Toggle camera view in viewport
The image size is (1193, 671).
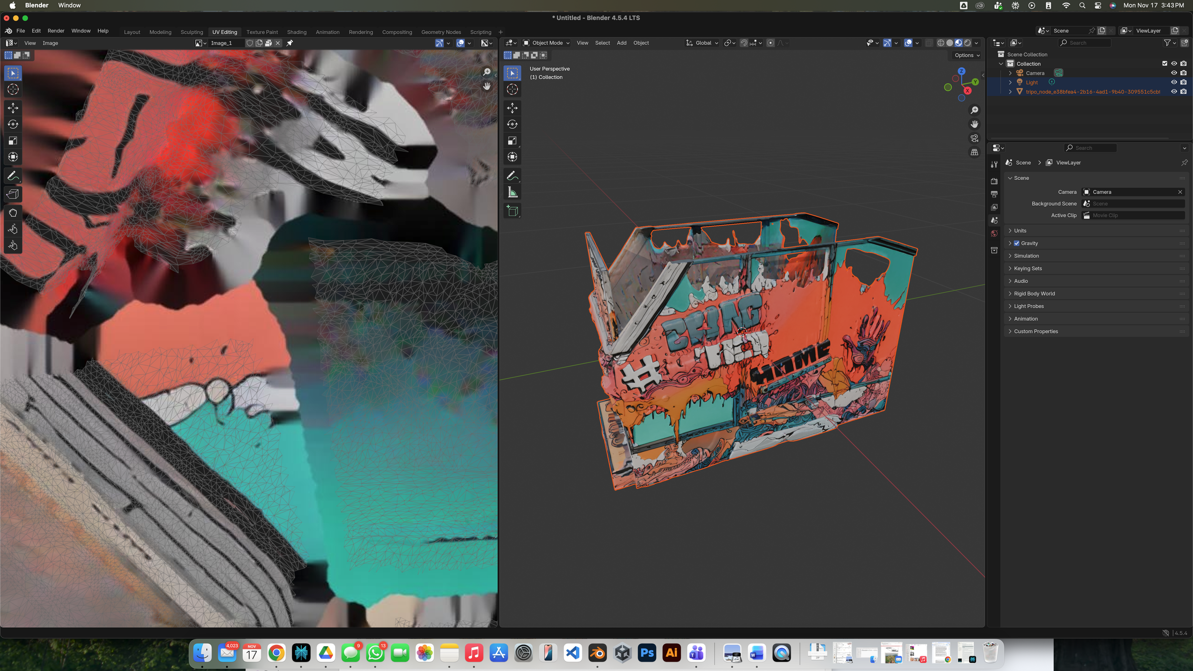[974, 138]
